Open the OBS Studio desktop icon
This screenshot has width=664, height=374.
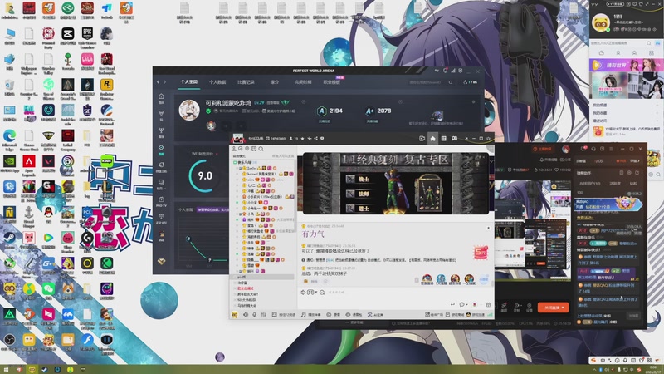coord(9,342)
